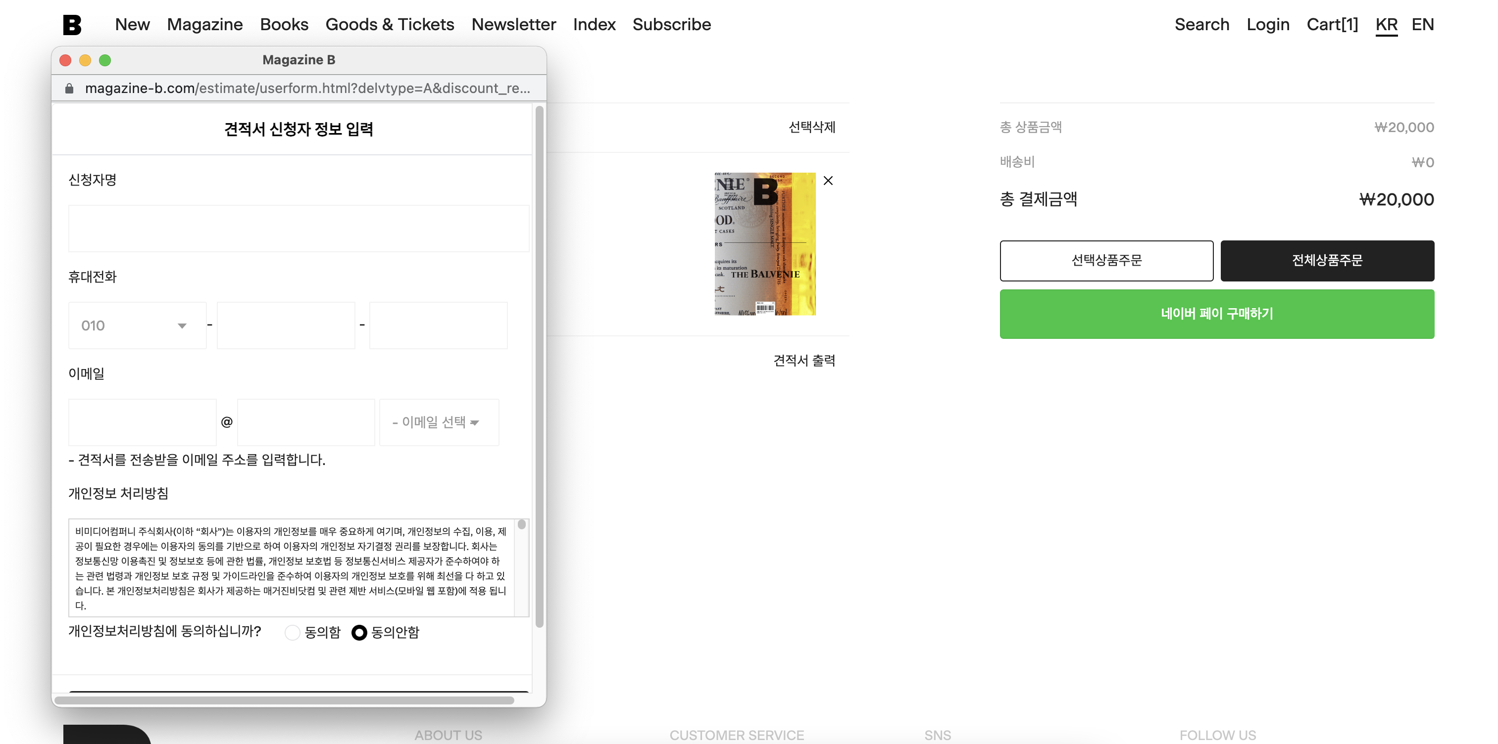Click the green maximize window button

pos(104,60)
